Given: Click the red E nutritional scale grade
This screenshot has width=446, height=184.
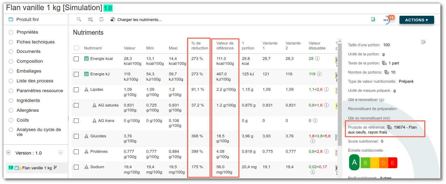Looking at the screenshot, I should 392,163.
